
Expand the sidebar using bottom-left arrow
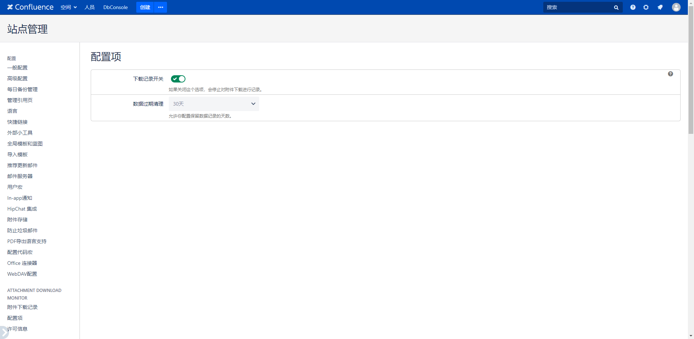click(3, 332)
